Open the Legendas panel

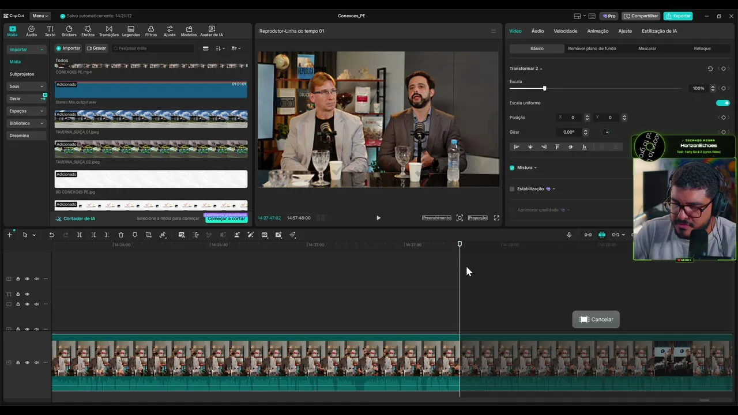(x=131, y=31)
